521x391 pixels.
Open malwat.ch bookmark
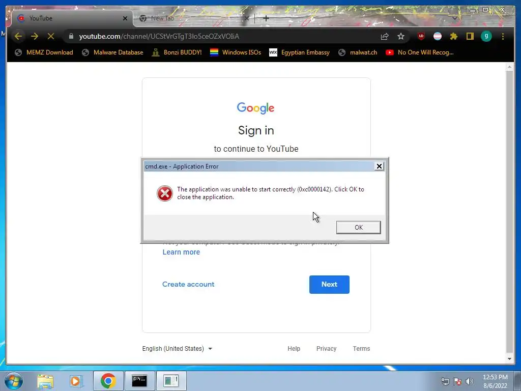coord(358,52)
